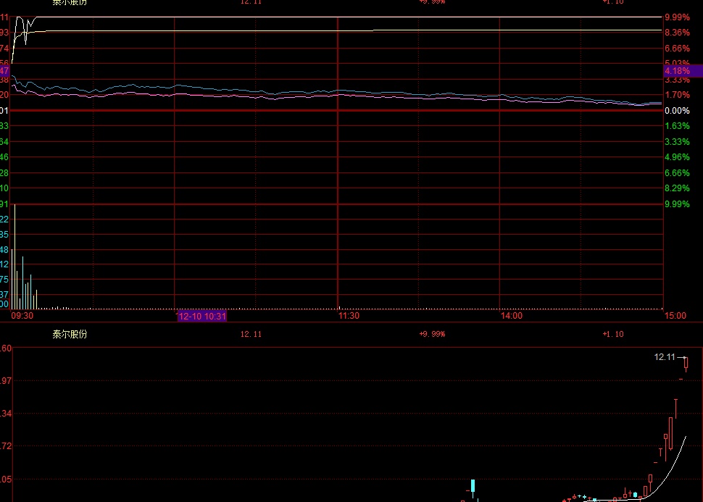Viewport: 703px width, 502px height.
Task: Click the 11:30 midday time label
Action: (x=349, y=316)
